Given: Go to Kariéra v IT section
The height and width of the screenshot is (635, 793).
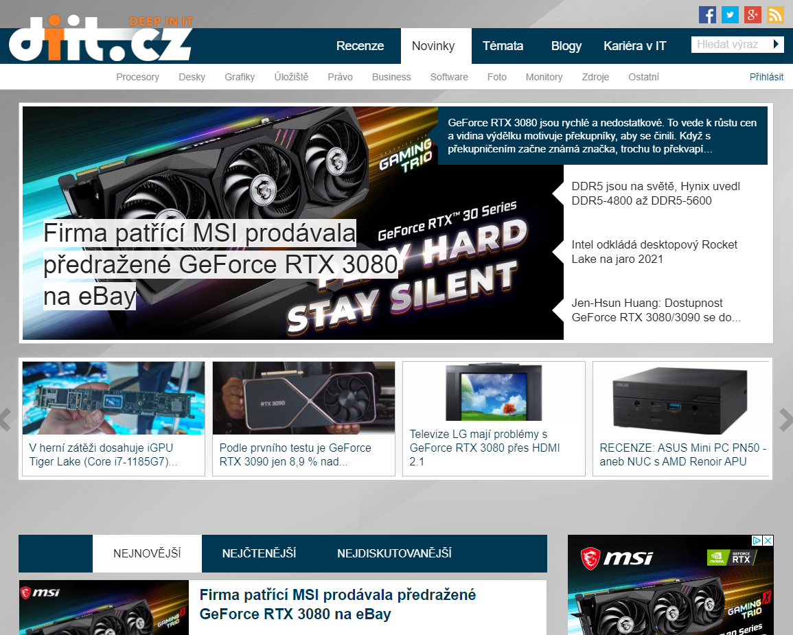Looking at the screenshot, I should coord(634,46).
